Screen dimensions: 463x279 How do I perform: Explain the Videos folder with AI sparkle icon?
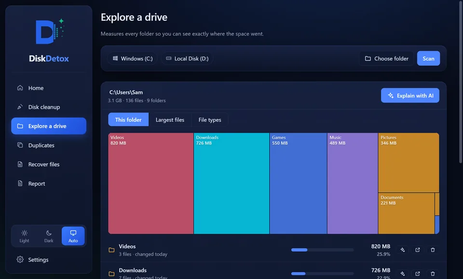point(402,250)
